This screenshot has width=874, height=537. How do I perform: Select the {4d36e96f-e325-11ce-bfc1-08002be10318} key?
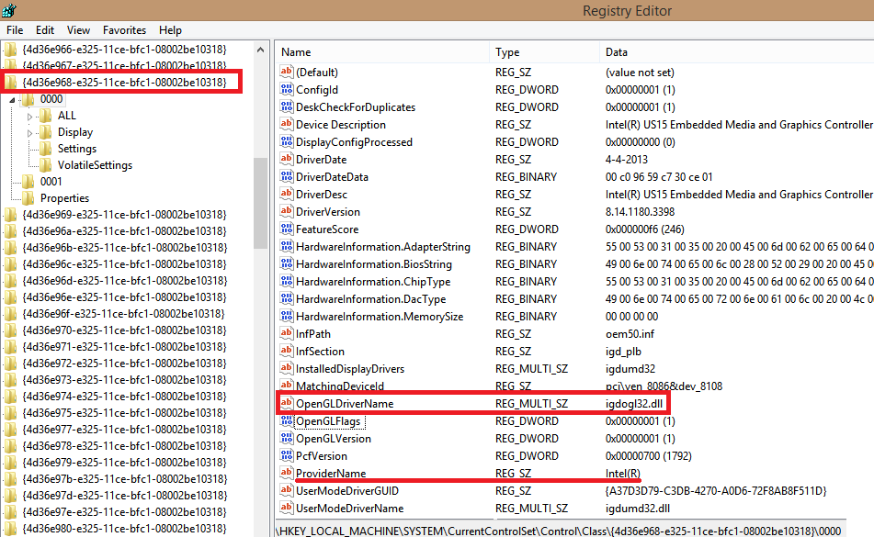(x=124, y=313)
